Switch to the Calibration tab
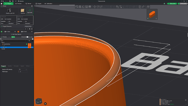Viewport: 188px width, 106px height. coord(48,4)
